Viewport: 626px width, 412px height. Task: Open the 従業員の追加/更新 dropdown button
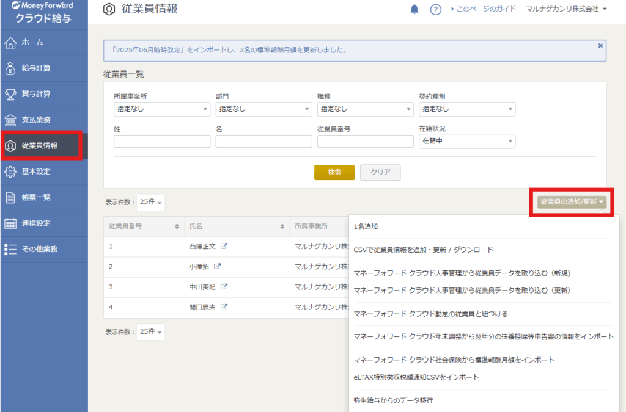(572, 202)
